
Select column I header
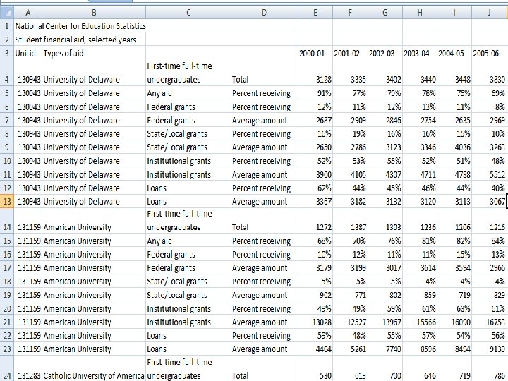(x=454, y=13)
